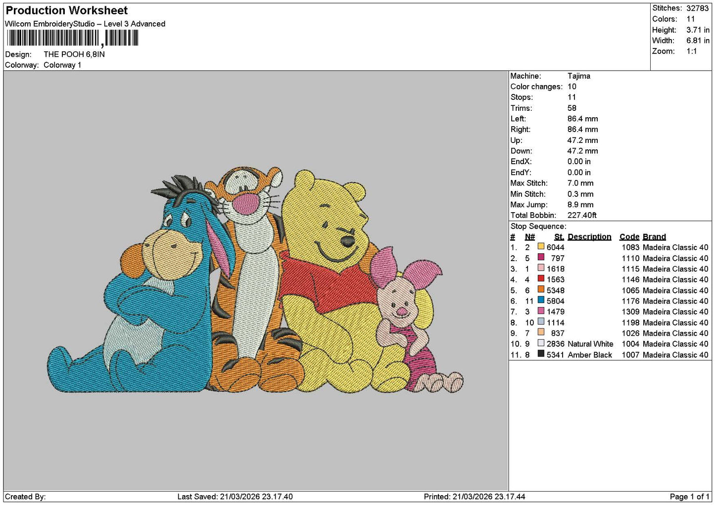Click the 'Description' column header
The width and height of the screenshot is (715, 505).
[x=589, y=237]
